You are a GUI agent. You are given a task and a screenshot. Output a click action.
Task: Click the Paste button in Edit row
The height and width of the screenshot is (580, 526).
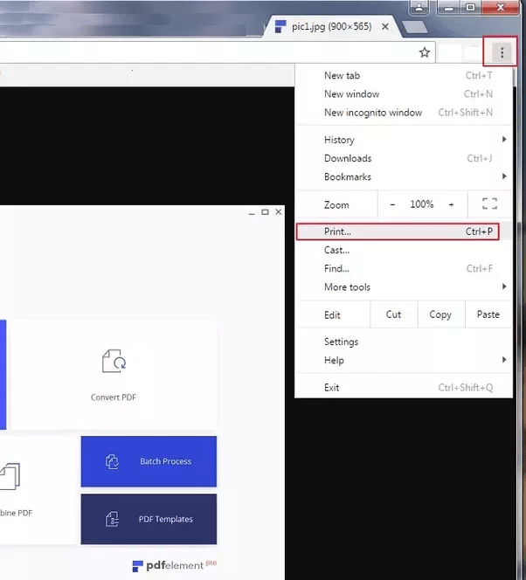(x=488, y=314)
